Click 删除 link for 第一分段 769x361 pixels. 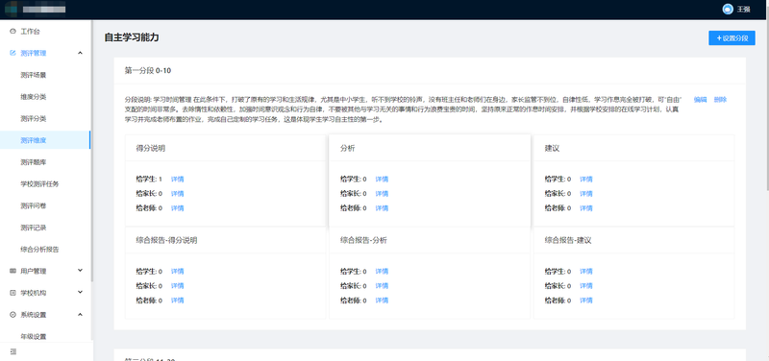tap(720, 100)
